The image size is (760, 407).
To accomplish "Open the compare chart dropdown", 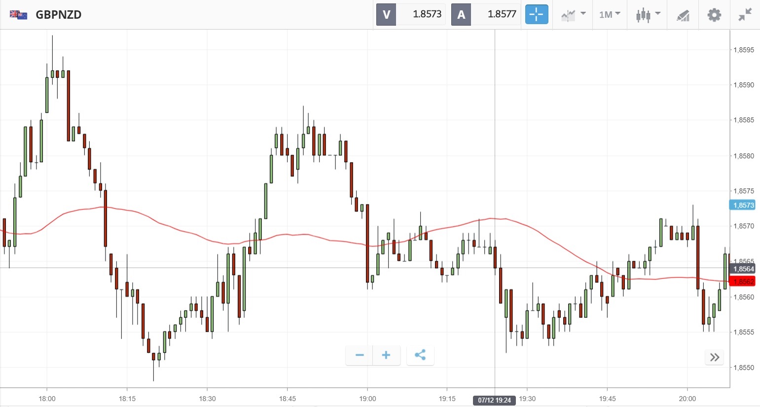I will [573, 15].
